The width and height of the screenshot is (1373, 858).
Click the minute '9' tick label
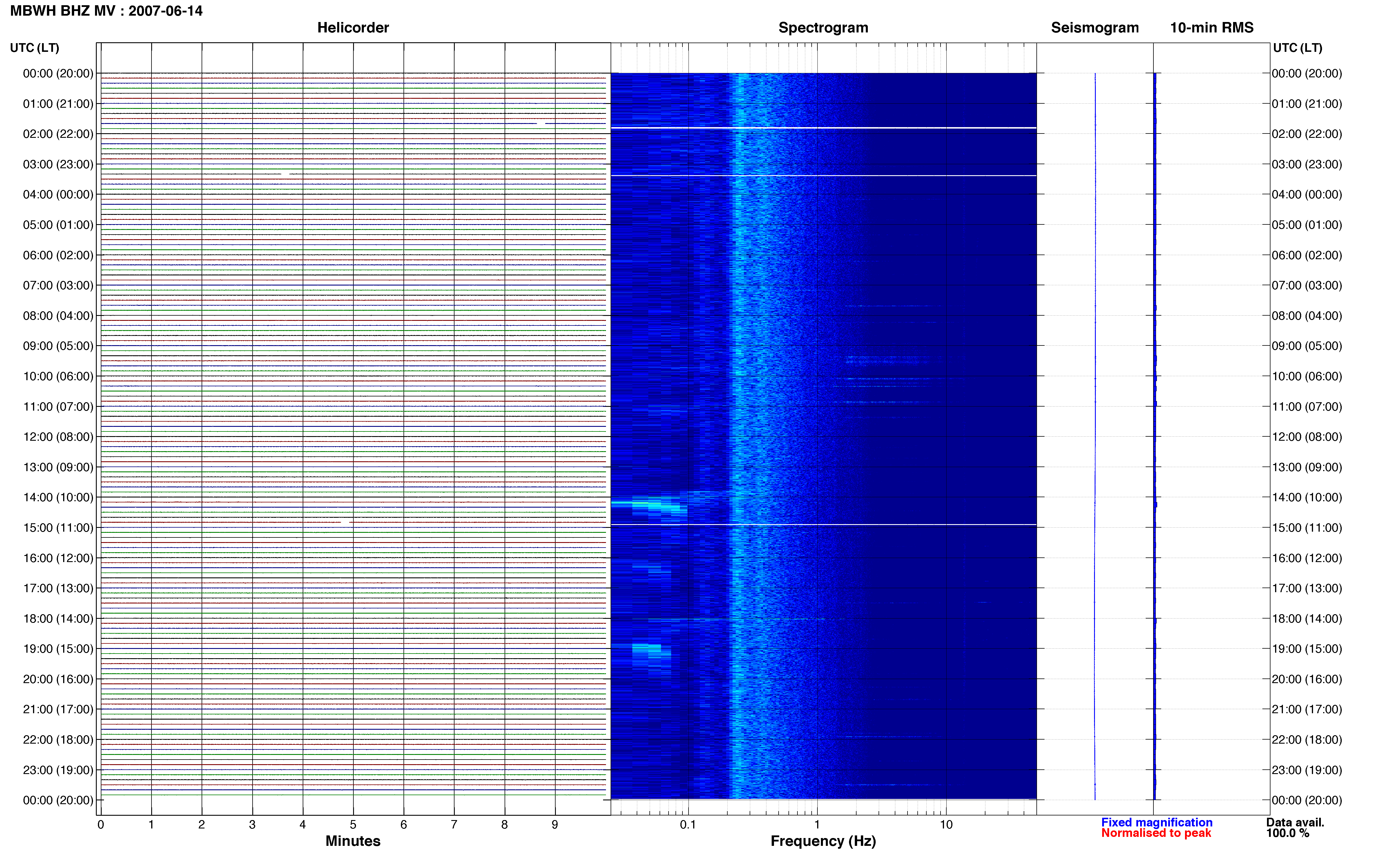[554, 824]
